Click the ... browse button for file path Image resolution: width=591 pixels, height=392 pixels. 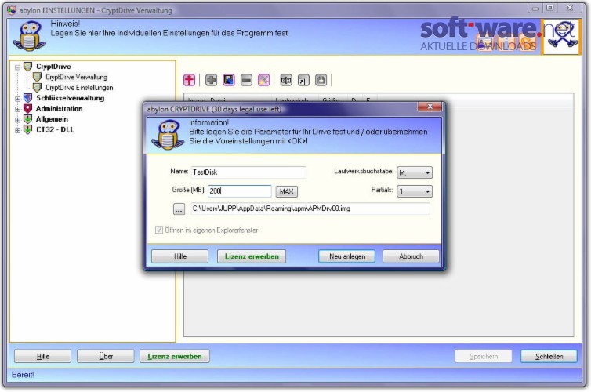coord(179,209)
